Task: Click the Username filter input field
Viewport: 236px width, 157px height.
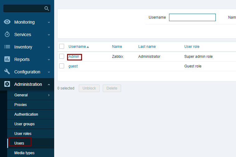Action: [x=192, y=17]
